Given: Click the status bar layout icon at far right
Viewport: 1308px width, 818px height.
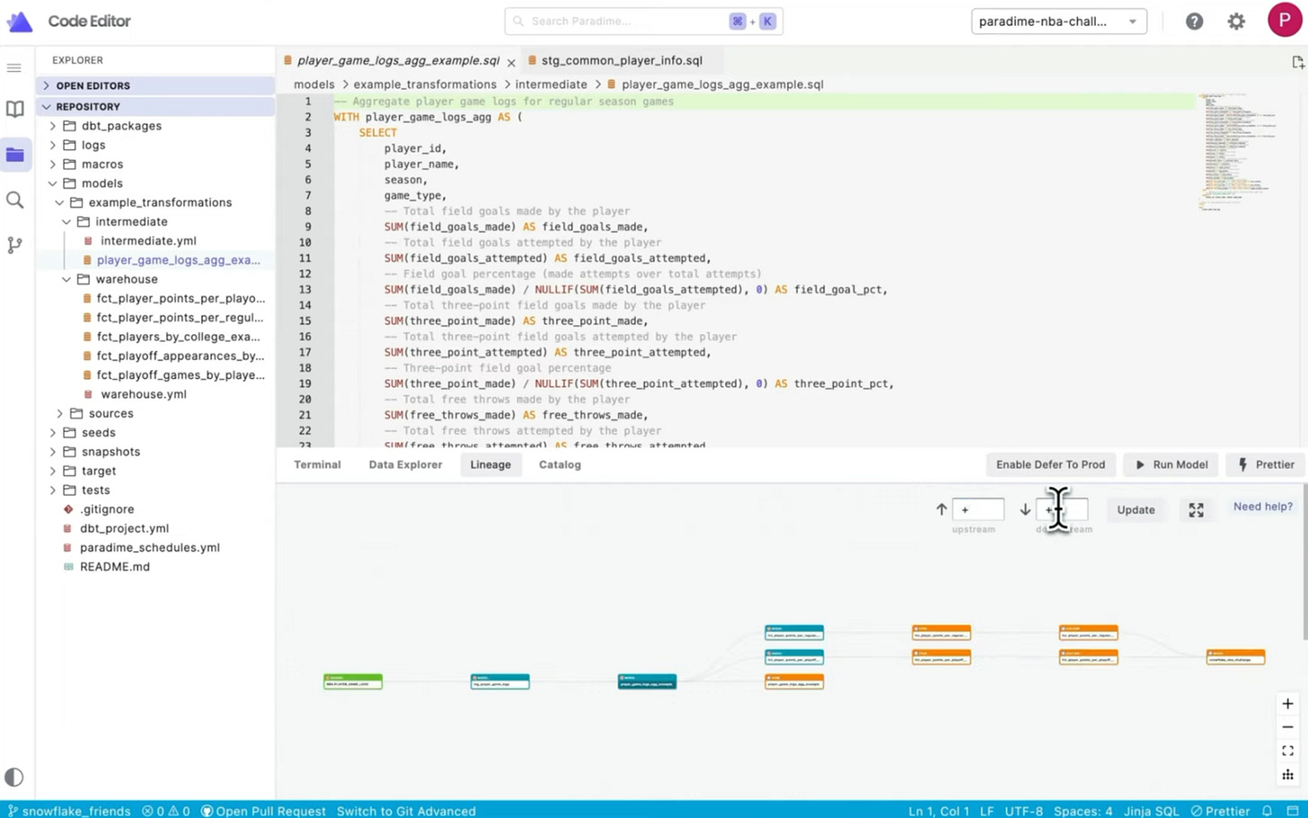Looking at the screenshot, I should click(x=1292, y=811).
